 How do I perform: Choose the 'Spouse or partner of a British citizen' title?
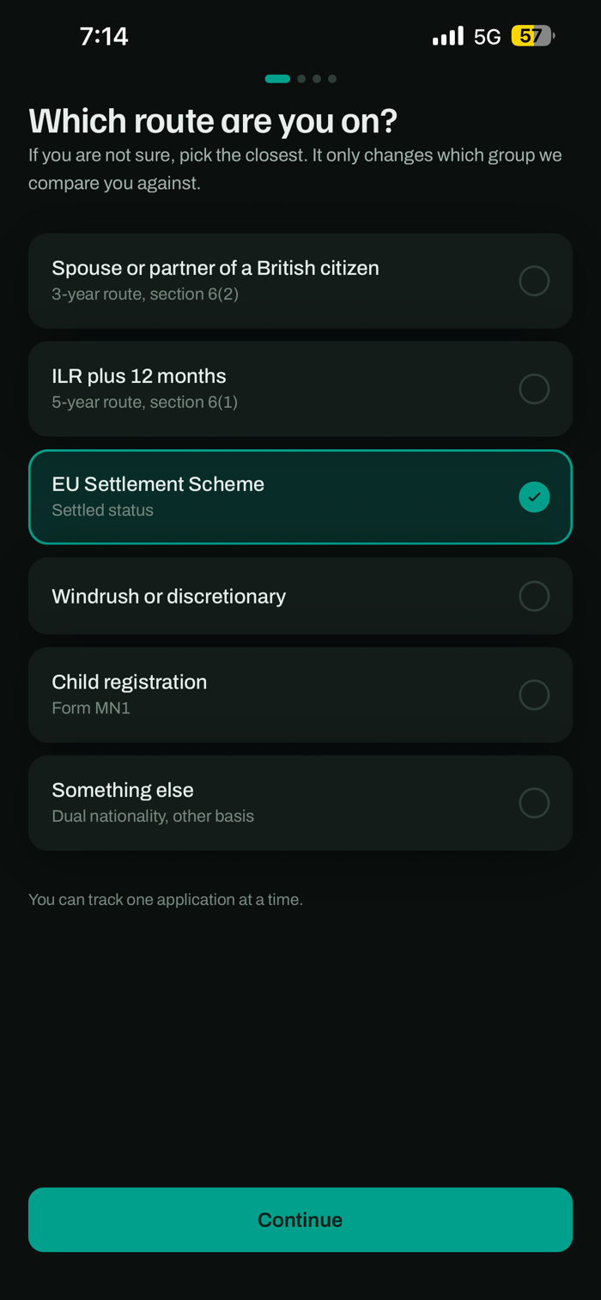(x=216, y=268)
